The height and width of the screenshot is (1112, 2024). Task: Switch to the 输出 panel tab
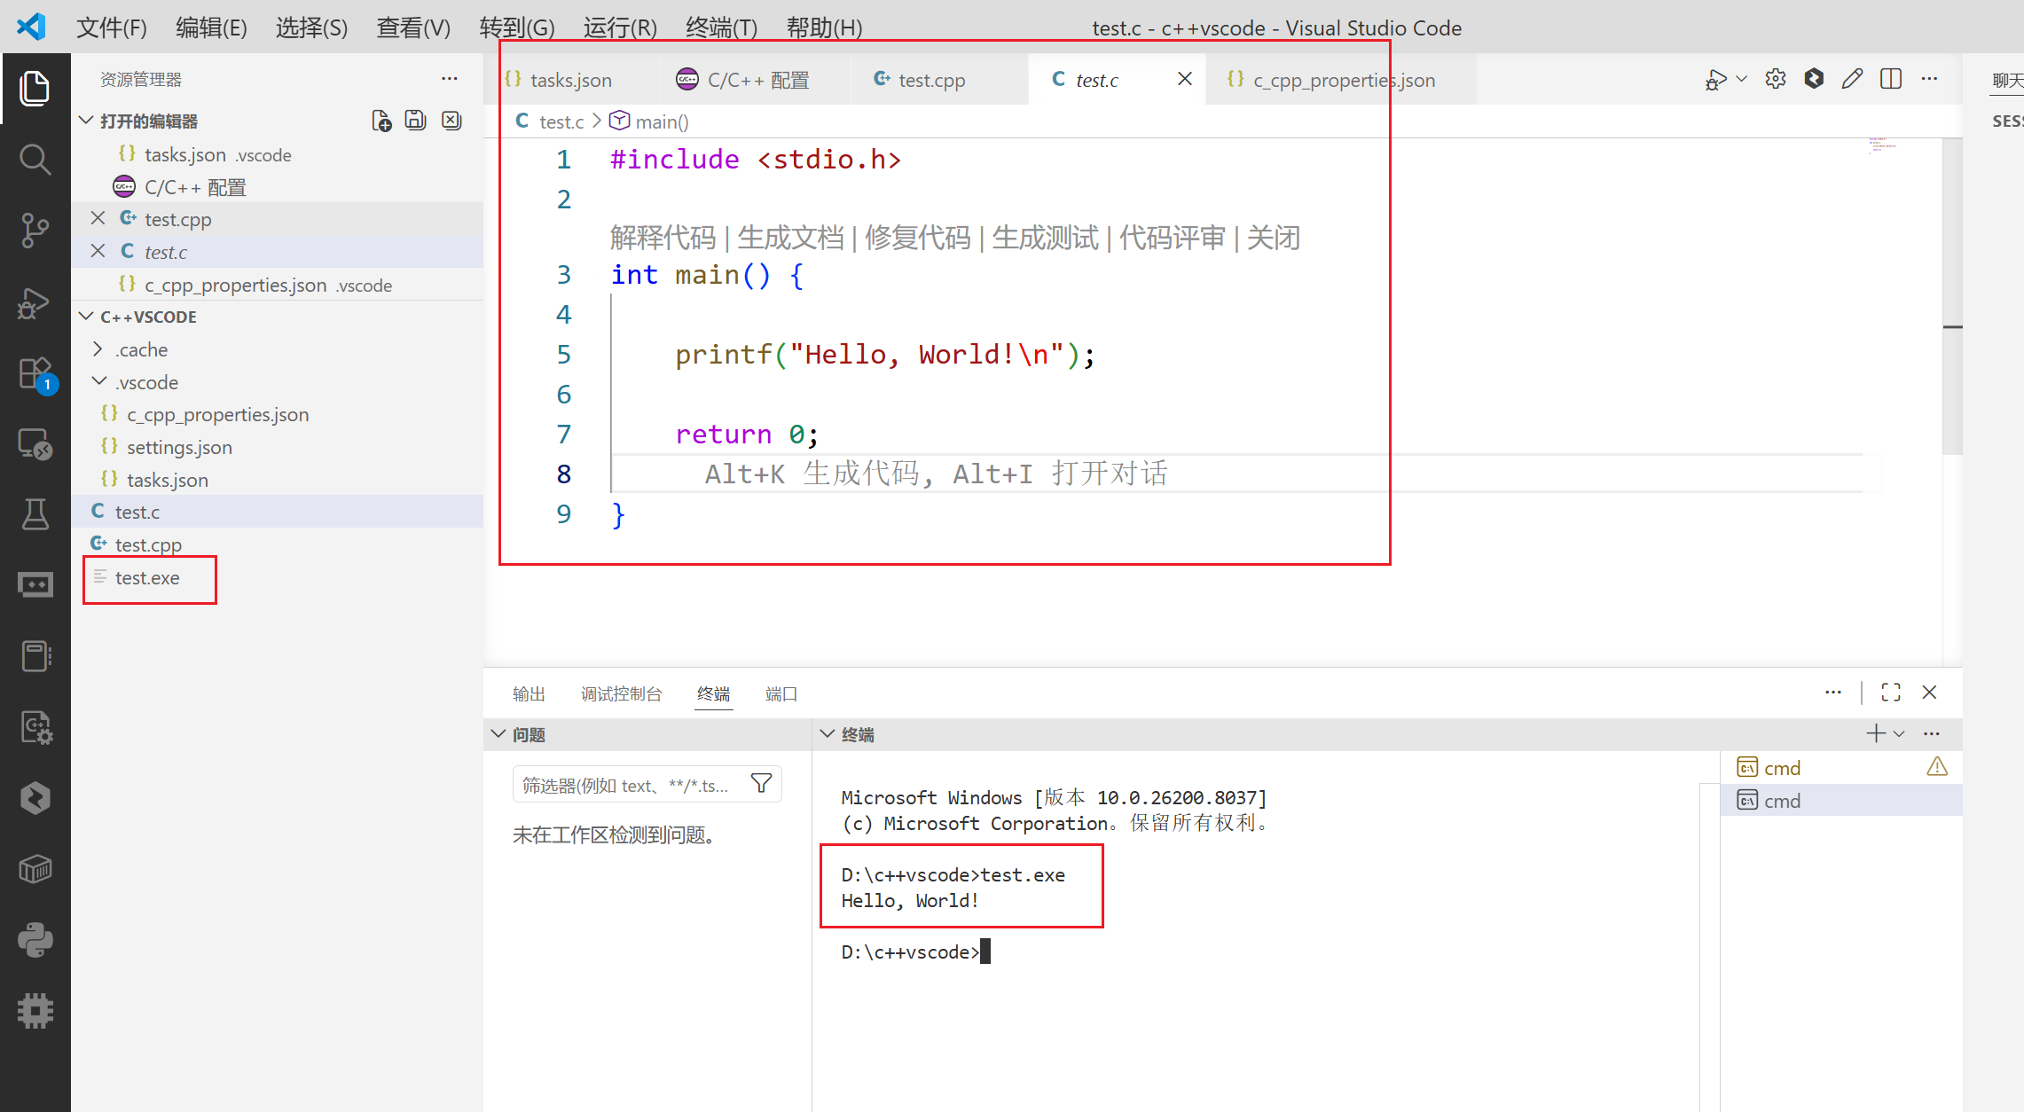click(529, 693)
